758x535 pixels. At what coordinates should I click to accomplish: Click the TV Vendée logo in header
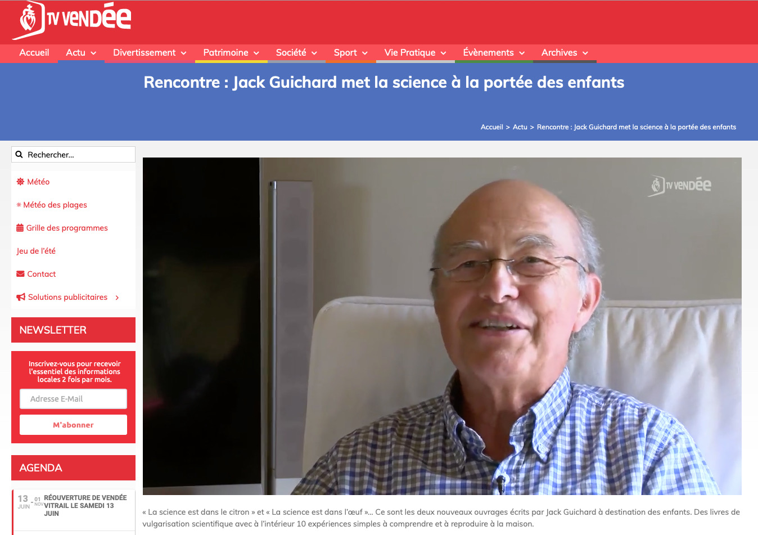click(72, 21)
